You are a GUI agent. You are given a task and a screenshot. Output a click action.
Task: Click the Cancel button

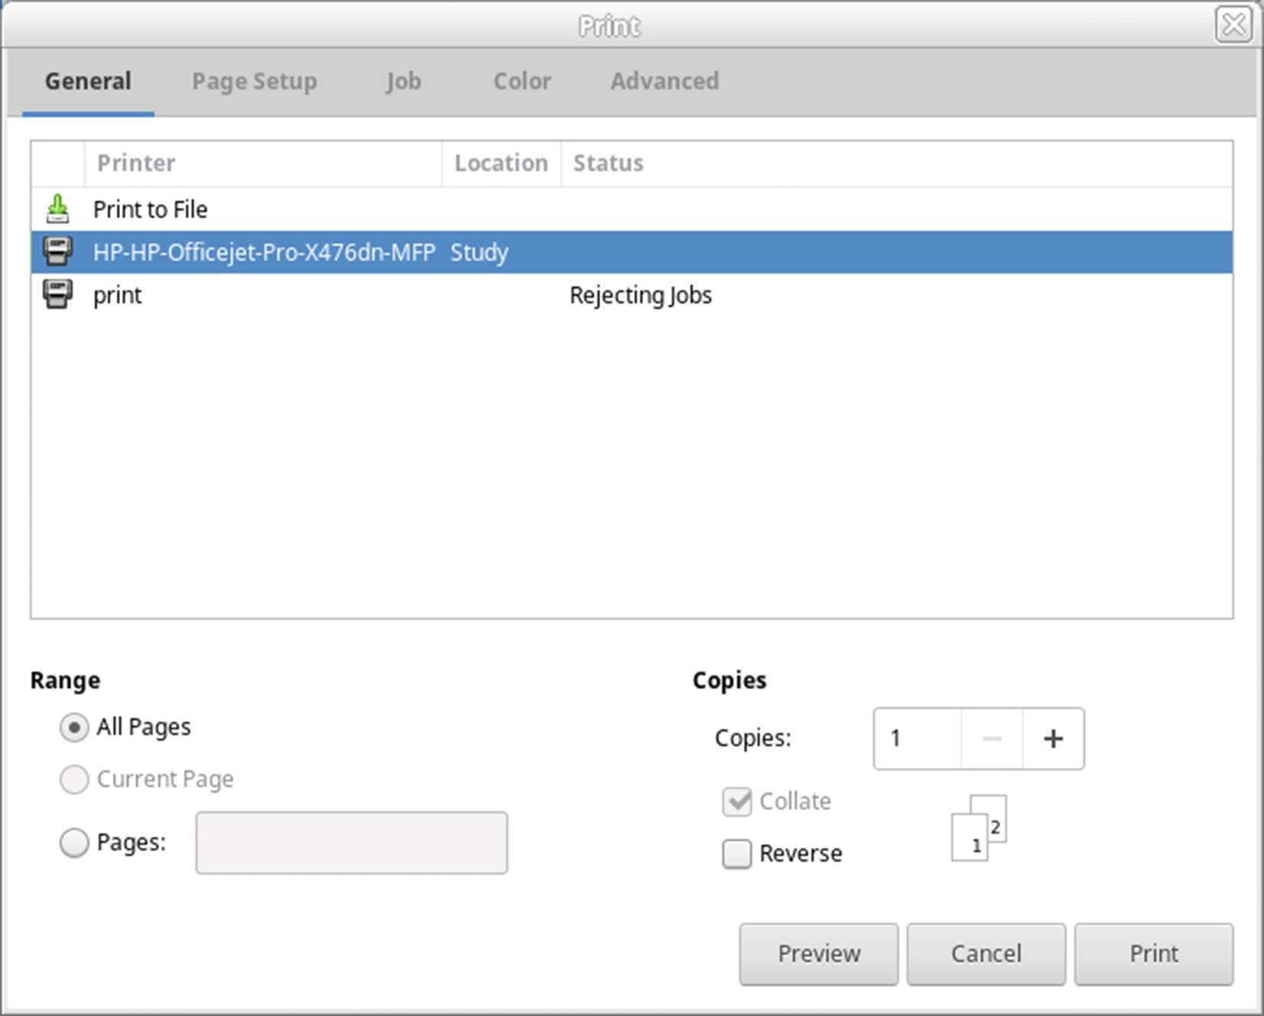986,954
